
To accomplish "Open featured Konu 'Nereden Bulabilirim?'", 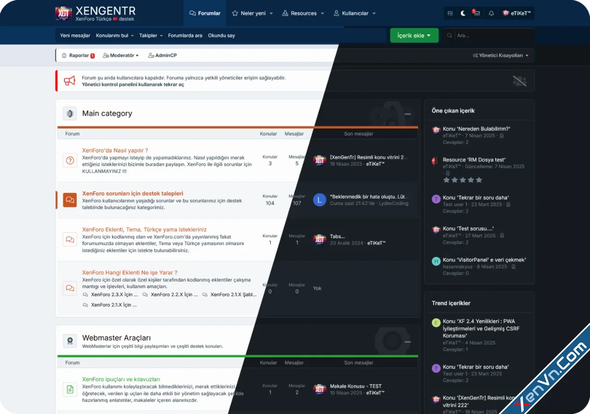I will pos(477,129).
